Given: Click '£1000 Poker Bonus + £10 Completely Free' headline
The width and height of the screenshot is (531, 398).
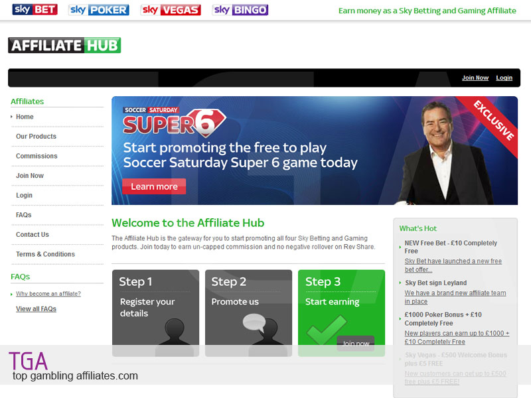Looking at the screenshot, I should [x=443, y=319].
